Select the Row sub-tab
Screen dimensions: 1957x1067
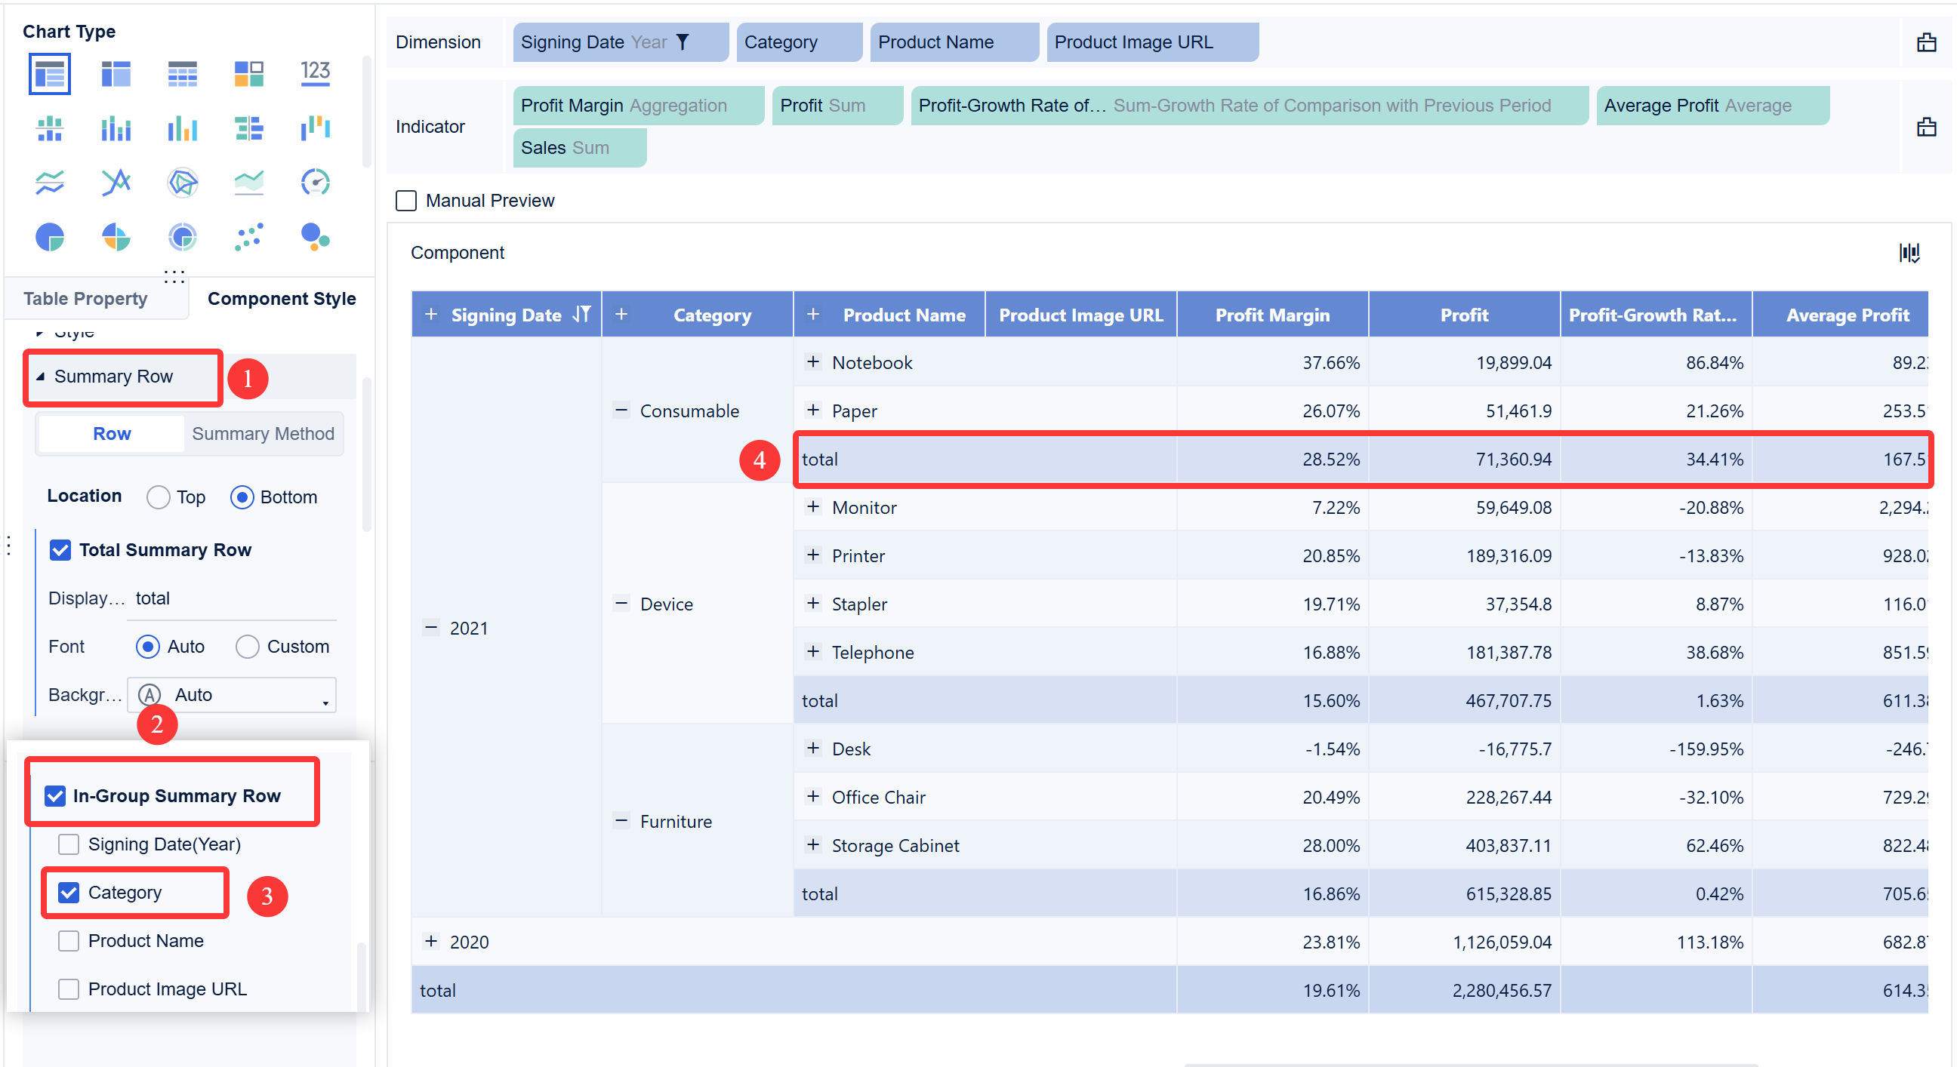[112, 433]
